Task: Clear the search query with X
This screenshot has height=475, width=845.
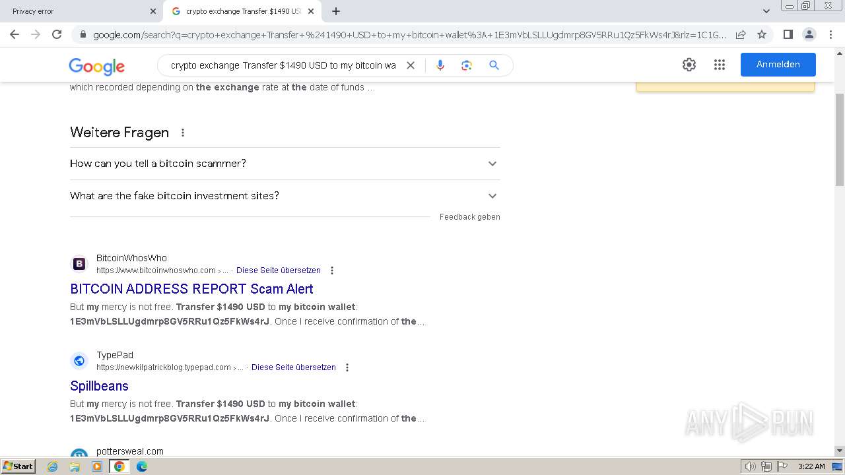Action: pyautogui.click(x=410, y=65)
